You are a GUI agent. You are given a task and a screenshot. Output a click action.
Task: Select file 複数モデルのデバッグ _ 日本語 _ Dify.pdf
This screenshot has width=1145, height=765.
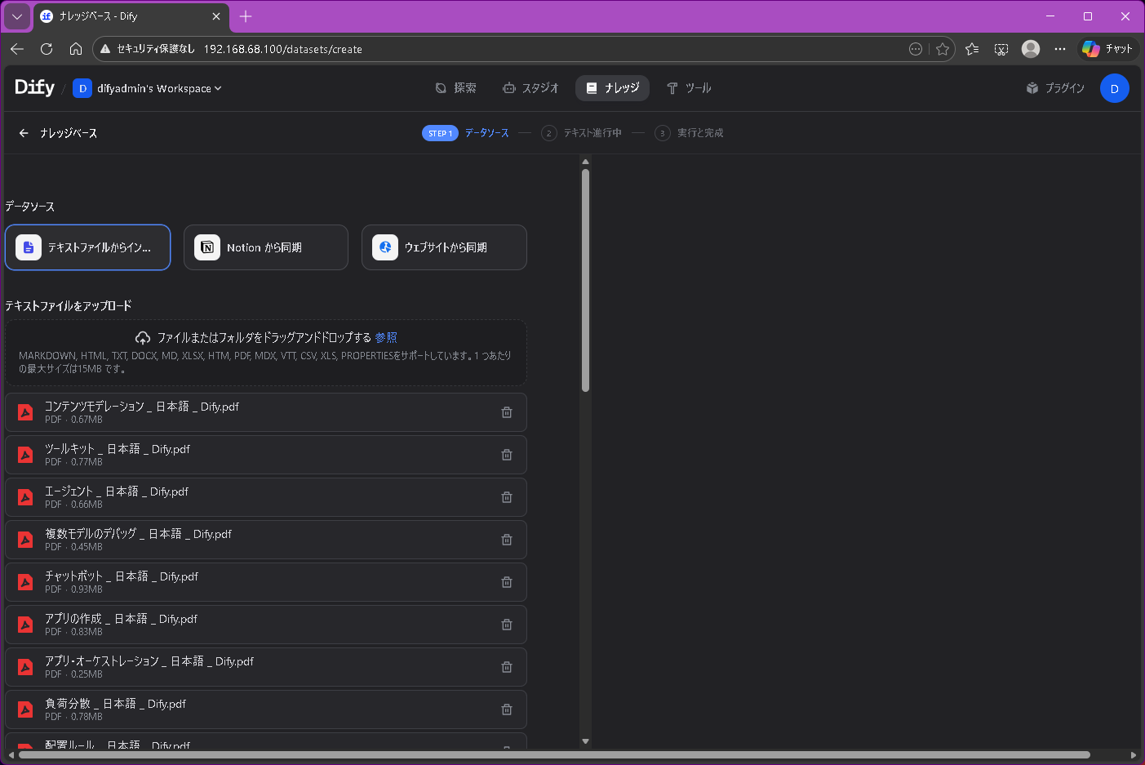(x=266, y=540)
